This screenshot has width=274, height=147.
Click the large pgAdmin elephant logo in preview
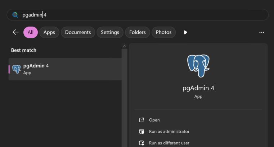(x=198, y=66)
